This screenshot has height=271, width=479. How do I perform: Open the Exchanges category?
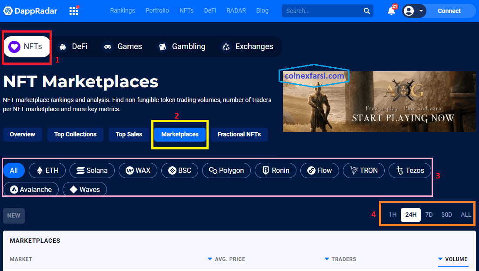pos(247,46)
